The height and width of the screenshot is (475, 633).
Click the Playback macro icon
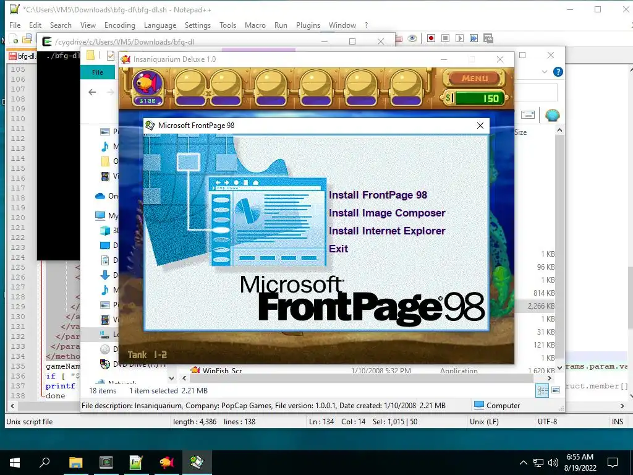tap(459, 38)
